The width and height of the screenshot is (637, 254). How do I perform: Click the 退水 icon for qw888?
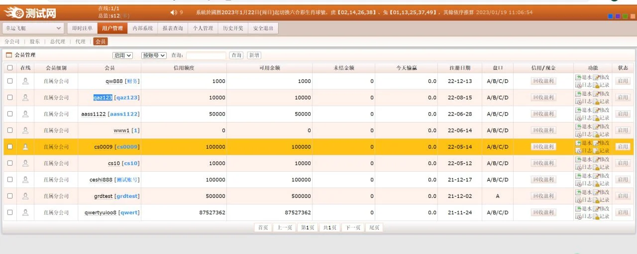pyautogui.click(x=578, y=77)
